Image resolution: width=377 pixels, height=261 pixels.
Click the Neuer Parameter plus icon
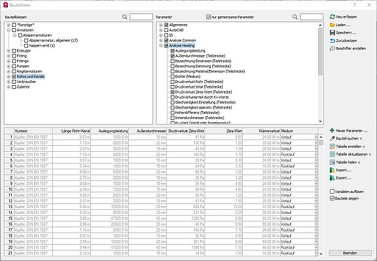tap(332, 131)
